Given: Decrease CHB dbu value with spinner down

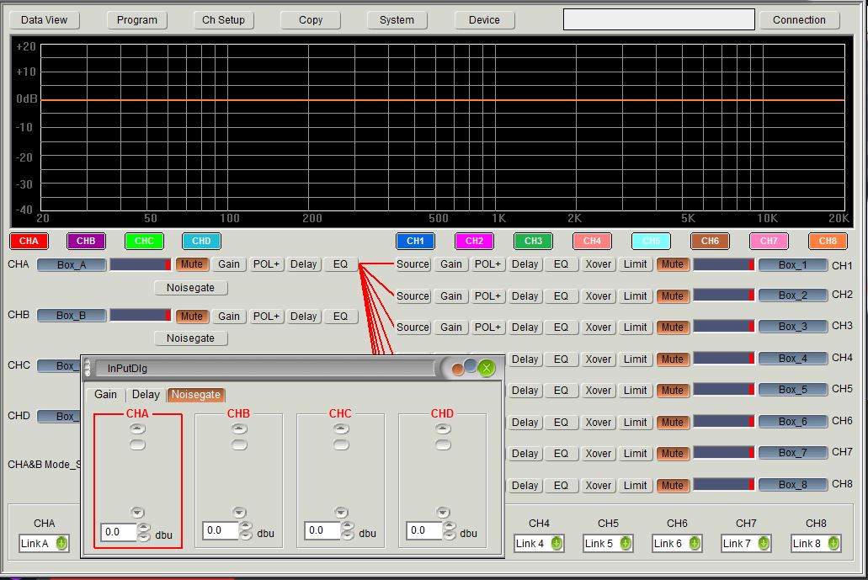Looking at the screenshot, I should 246,535.
